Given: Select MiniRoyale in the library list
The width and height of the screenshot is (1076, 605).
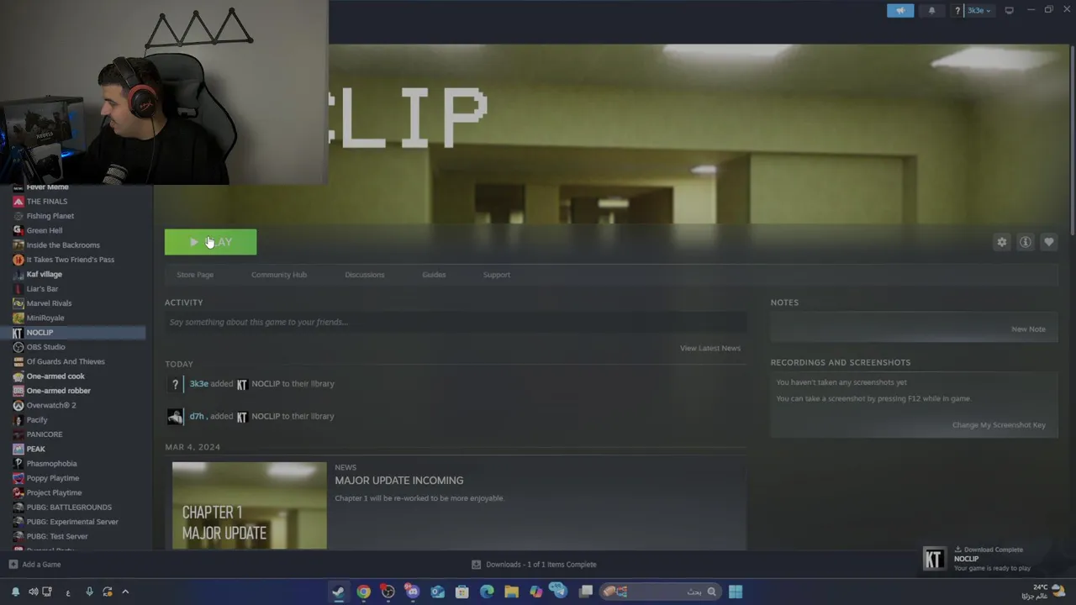Looking at the screenshot, I should click(45, 318).
